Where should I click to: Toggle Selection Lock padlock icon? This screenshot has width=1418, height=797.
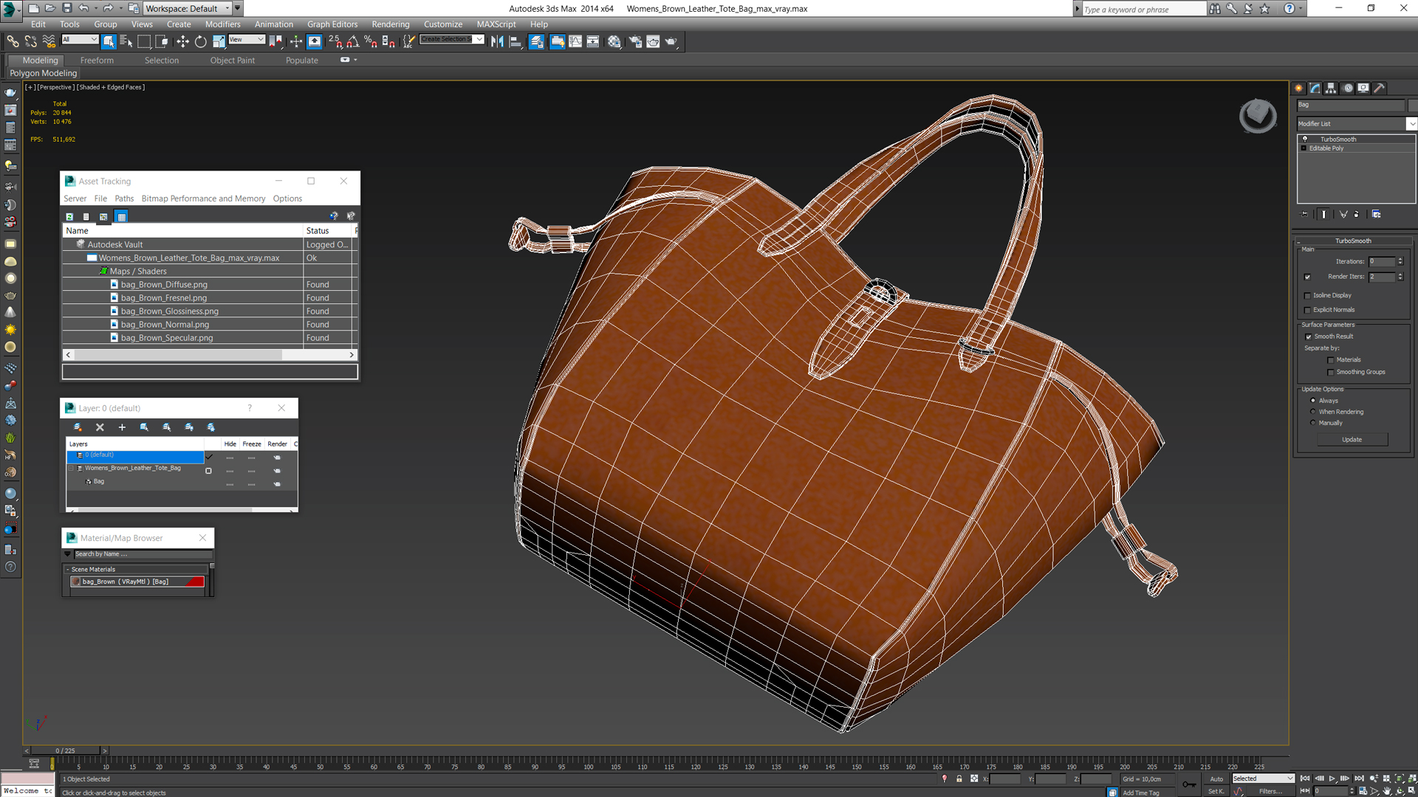tap(959, 779)
